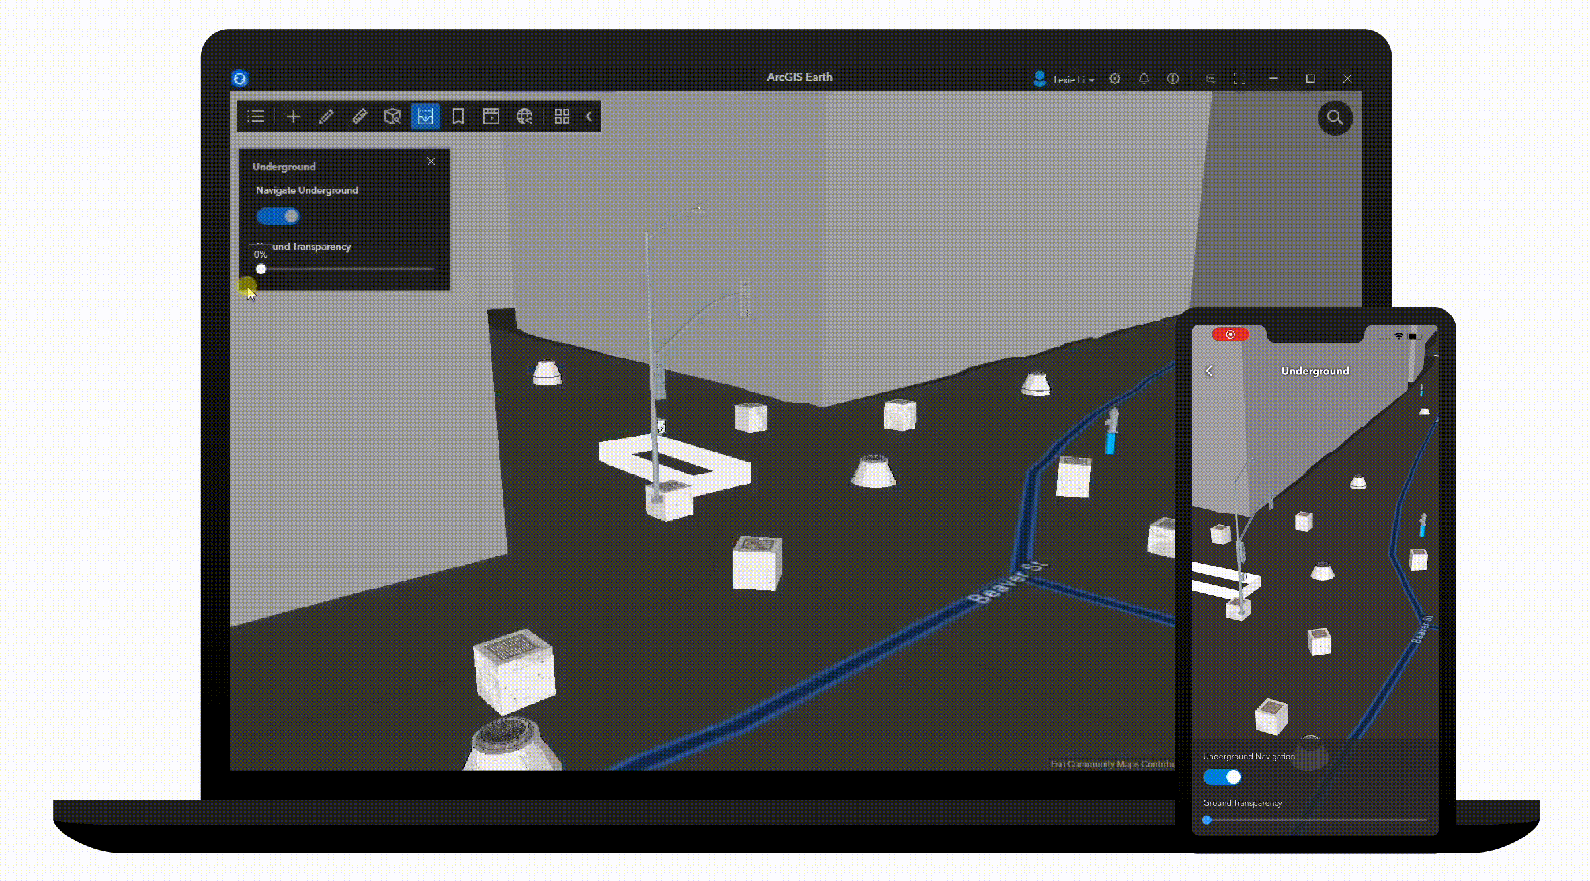1590x881 pixels.
Task: Open the 3D interactive analysis cube tool
Action: (392, 117)
